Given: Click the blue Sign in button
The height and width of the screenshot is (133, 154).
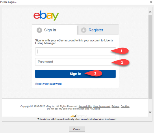Looking at the screenshot, I should pyautogui.click(x=75, y=74).
